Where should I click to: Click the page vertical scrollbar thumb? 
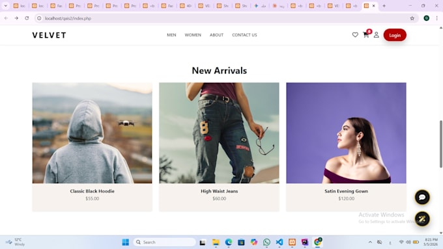click(441, 144)
